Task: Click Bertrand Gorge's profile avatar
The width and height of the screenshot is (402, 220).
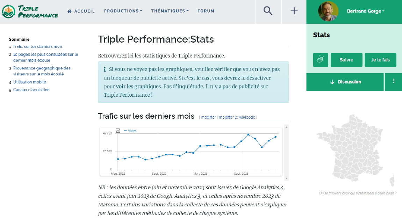Action: (328, 11)
